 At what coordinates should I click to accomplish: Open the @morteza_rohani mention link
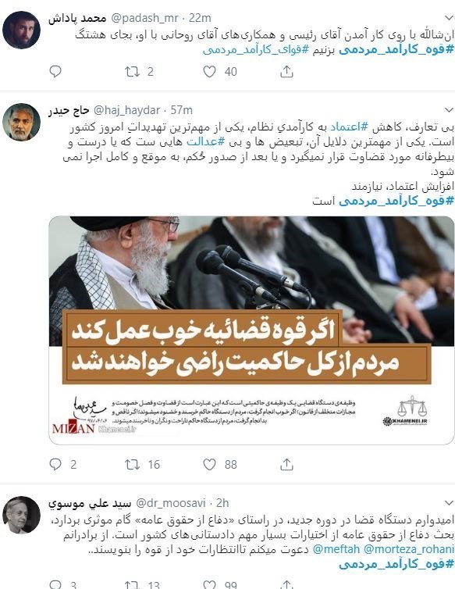tap(408, 549)
